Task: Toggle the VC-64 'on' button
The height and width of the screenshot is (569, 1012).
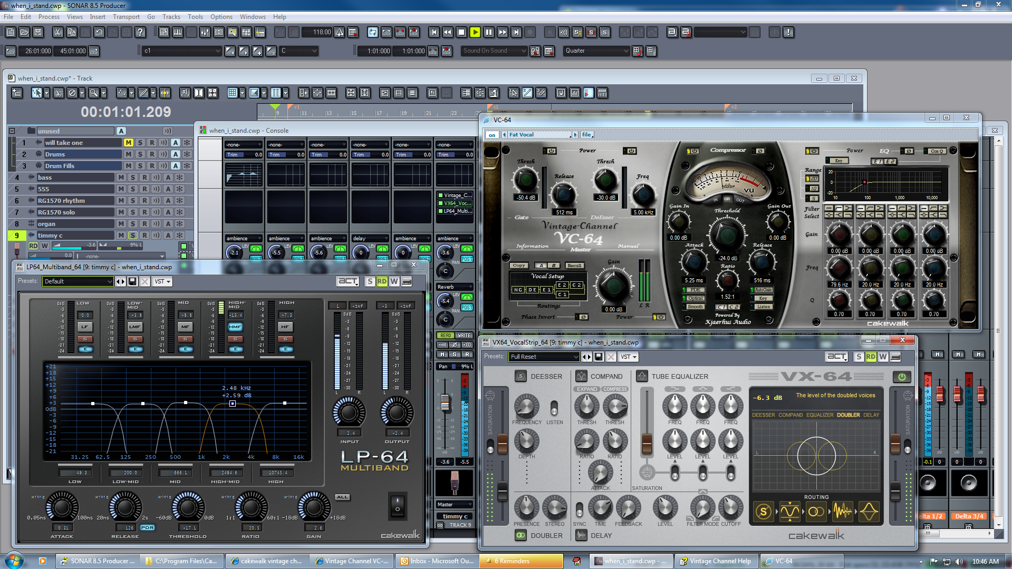Action: (x=491, y=135)
